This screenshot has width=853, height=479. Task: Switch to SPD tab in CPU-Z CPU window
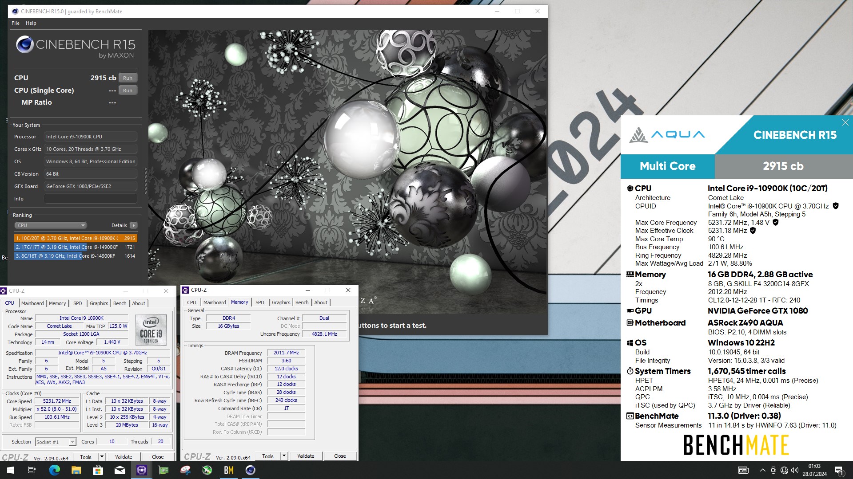tap(78, 303)
